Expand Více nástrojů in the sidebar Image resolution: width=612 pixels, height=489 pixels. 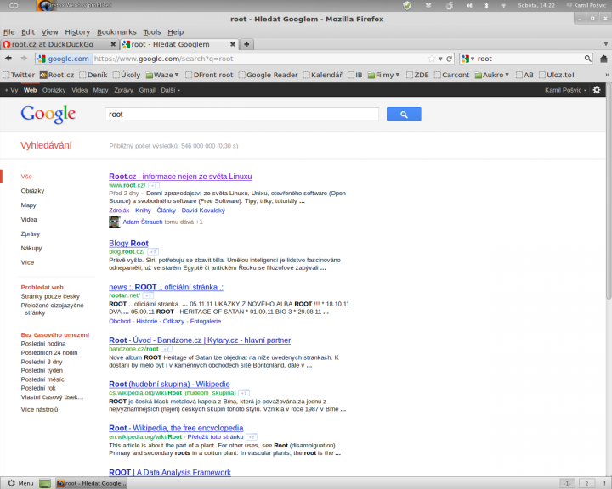click(x=39, y=409)
